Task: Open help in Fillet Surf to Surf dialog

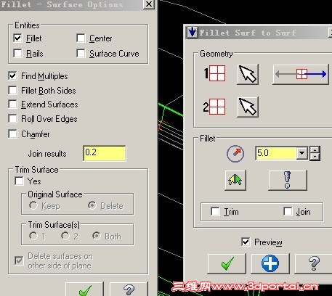Action: [x=313, y=263]
